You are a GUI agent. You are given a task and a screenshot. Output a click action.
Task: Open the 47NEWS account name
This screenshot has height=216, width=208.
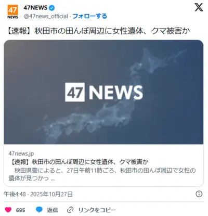35,8
